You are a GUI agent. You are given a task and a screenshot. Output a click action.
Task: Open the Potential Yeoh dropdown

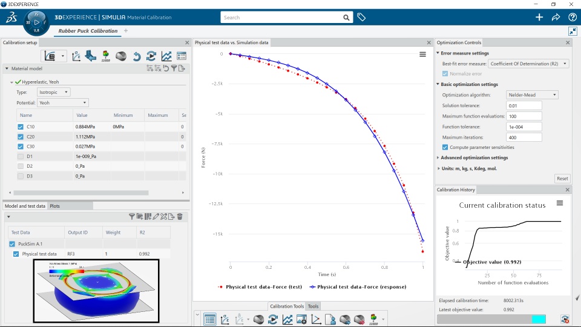pos(62,103)
